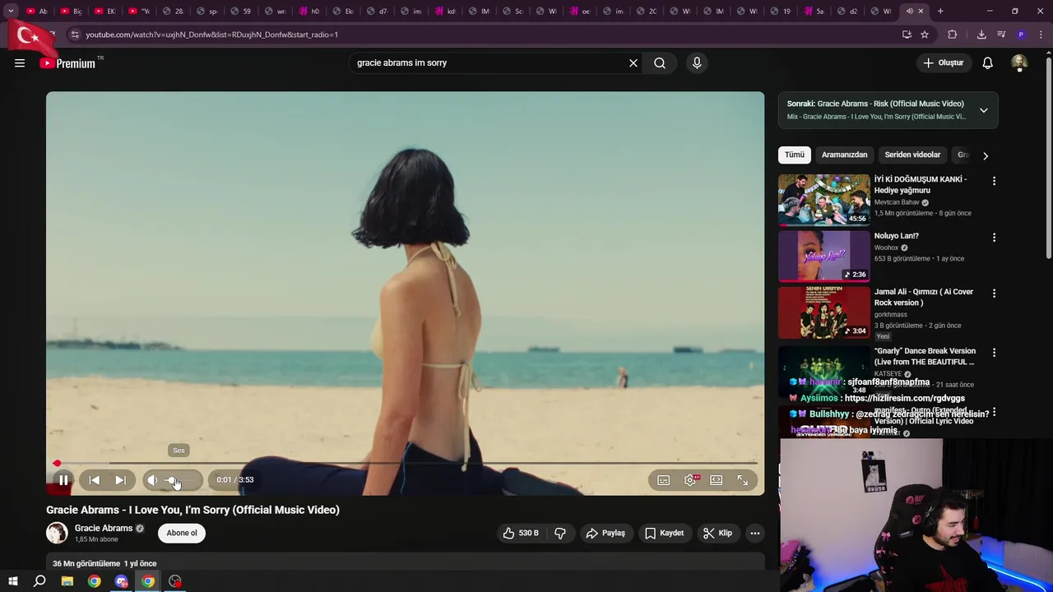
Task: Switch to the EK browser tab
Action: pos(104,12)
